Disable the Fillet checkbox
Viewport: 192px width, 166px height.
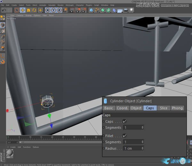124,136
